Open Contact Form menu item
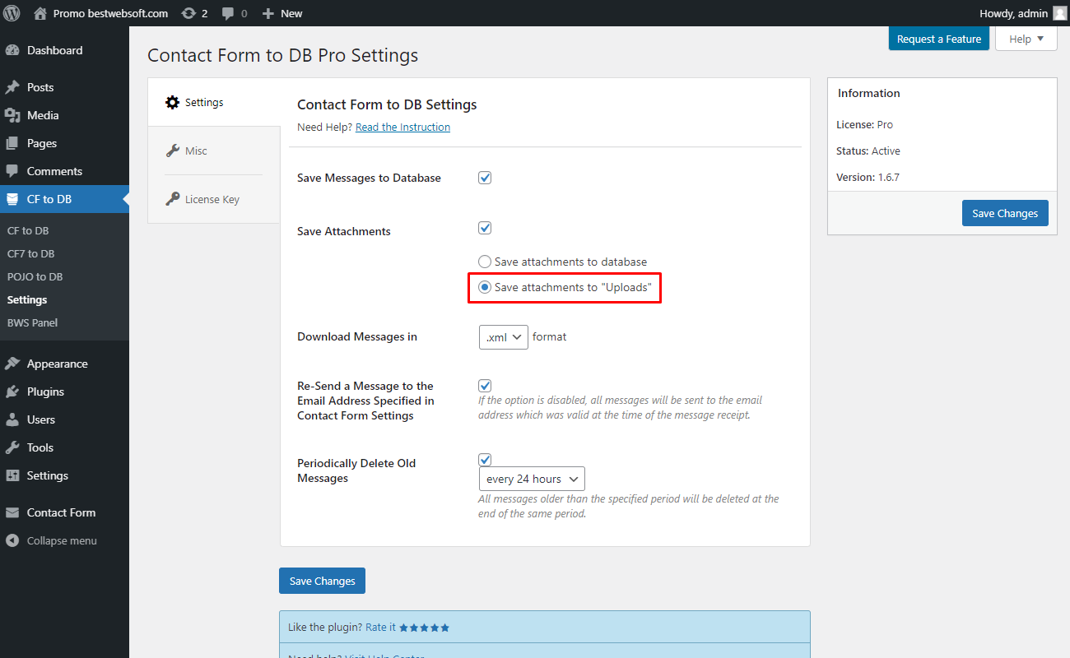 pyautogui.click(x=64, y=512)
